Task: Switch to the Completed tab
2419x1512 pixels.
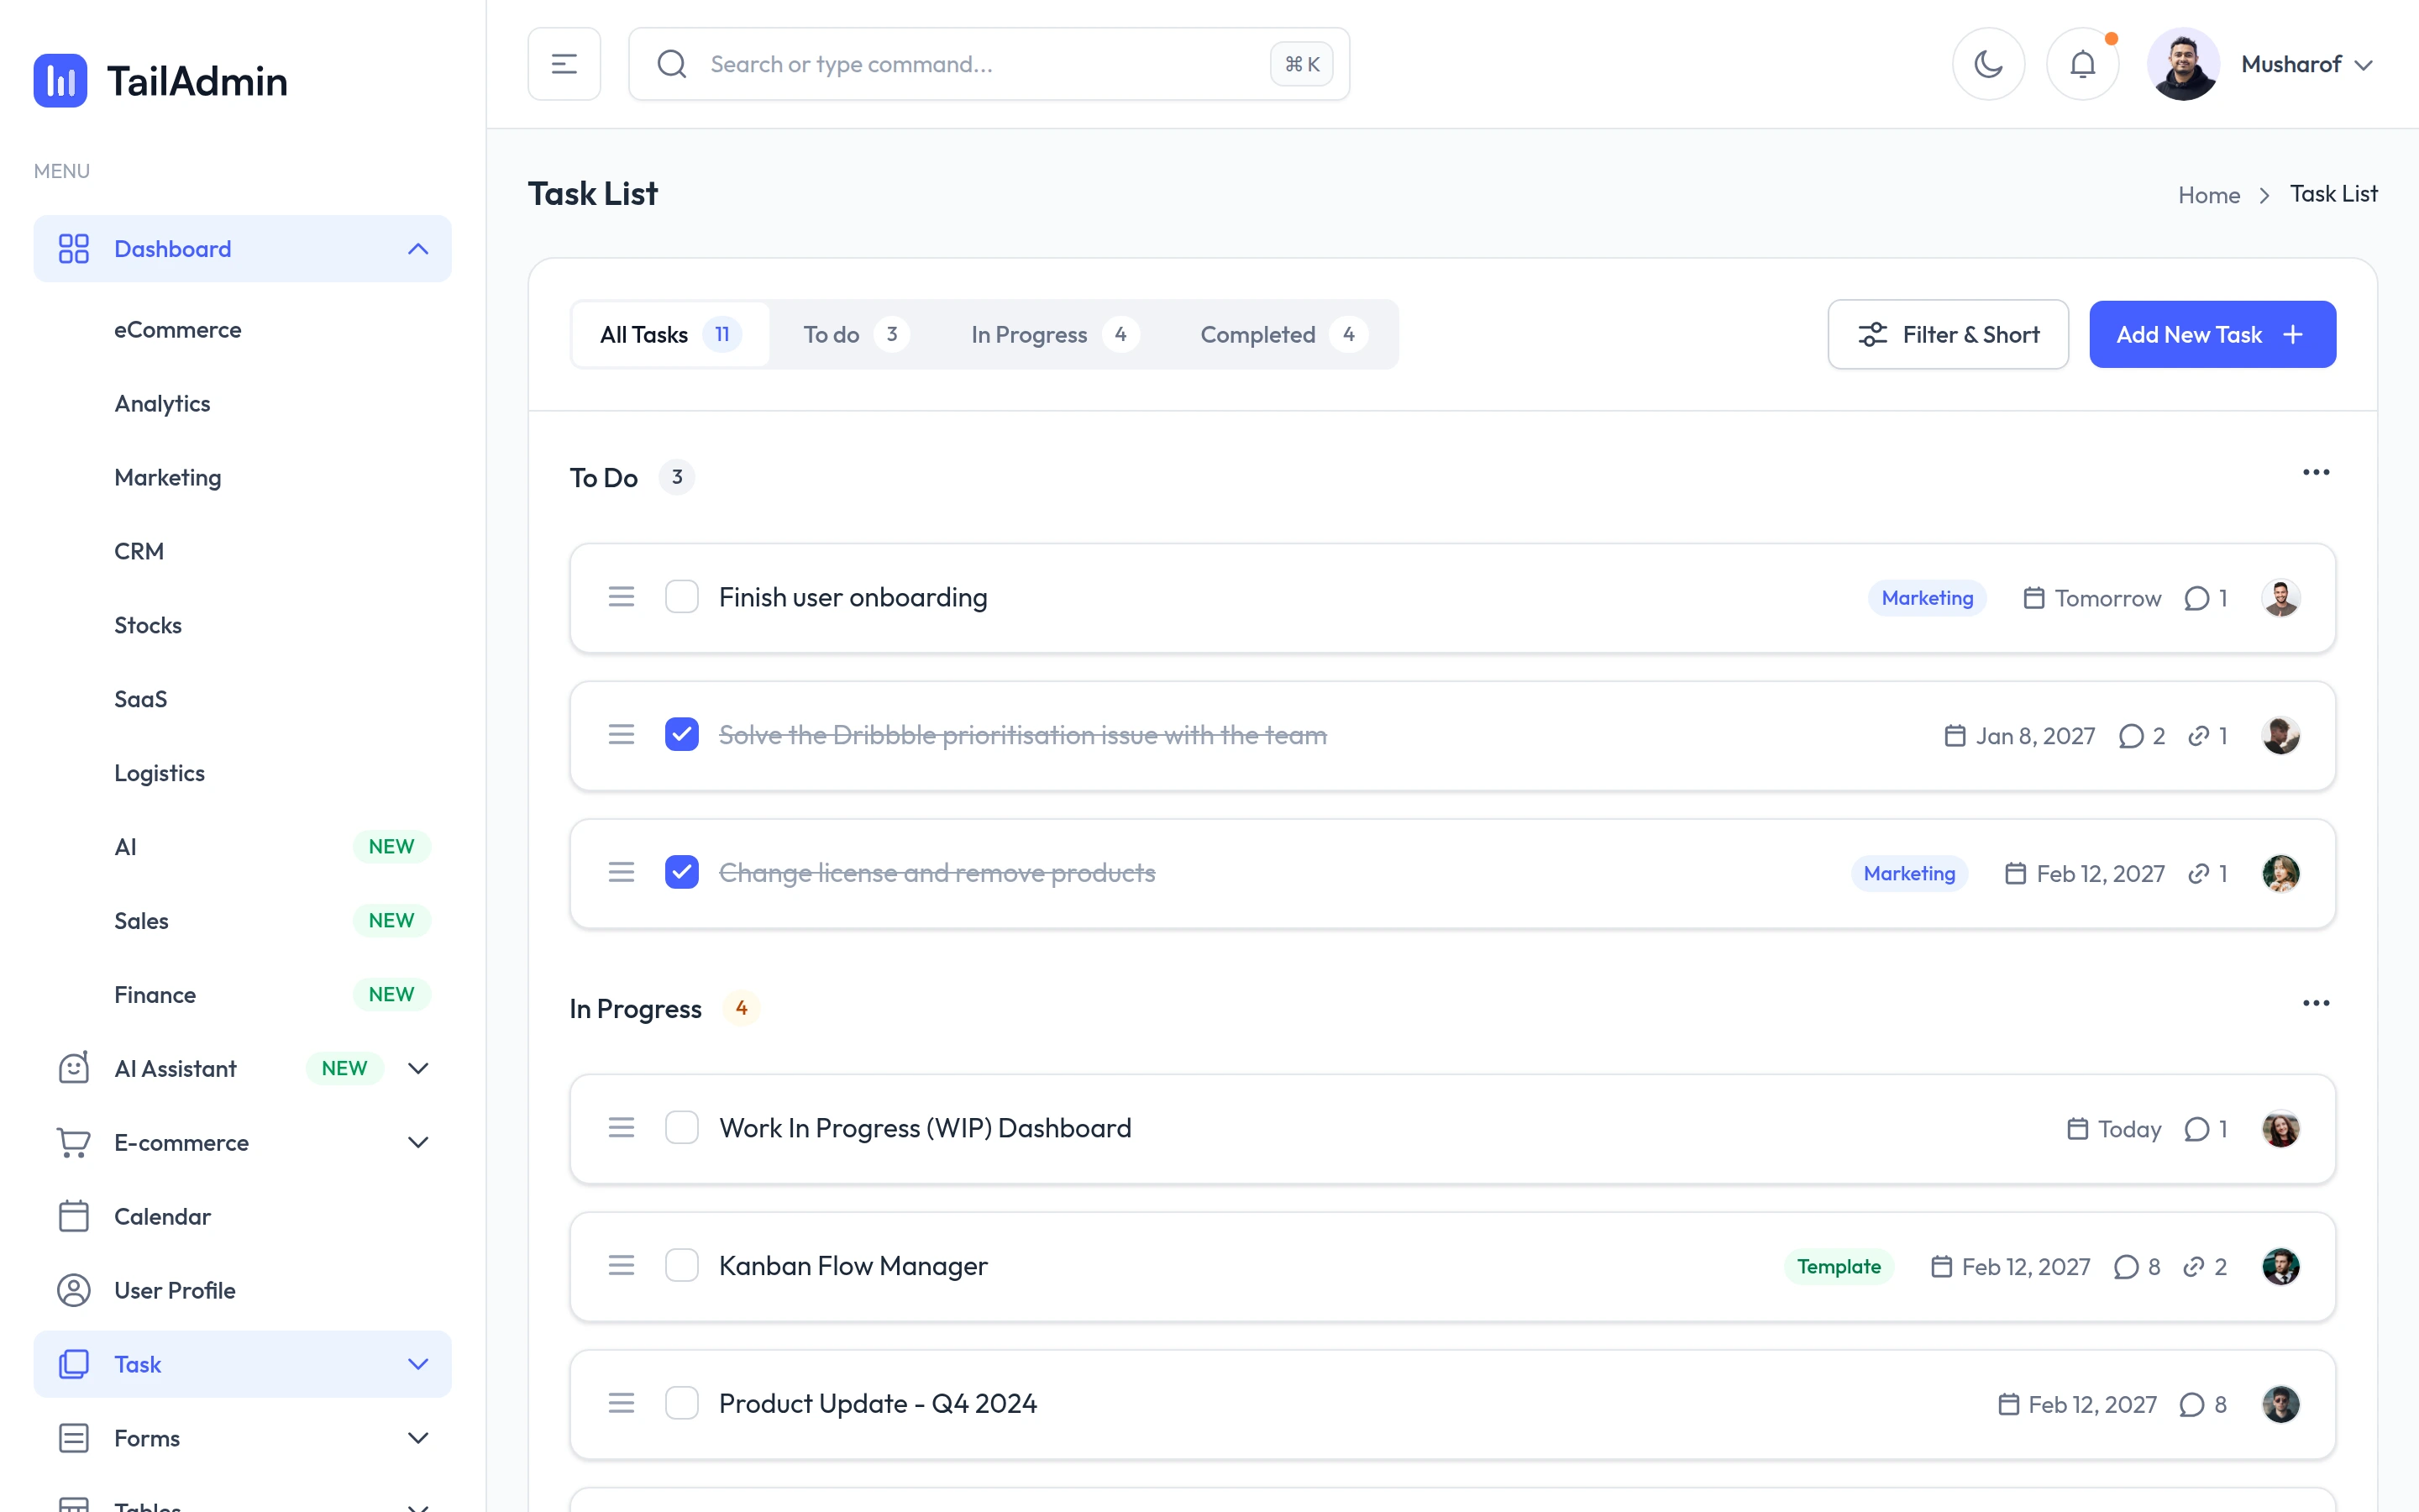Action: click(x=1283, y=334)
